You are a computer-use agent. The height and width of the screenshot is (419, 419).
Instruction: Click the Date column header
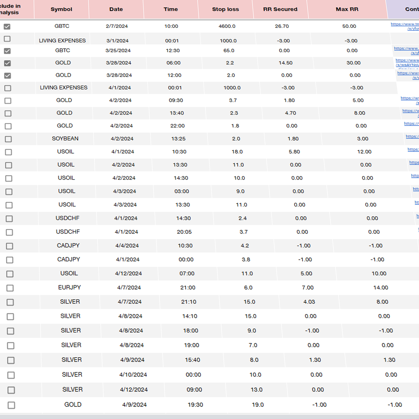click(x=116, y=9)
